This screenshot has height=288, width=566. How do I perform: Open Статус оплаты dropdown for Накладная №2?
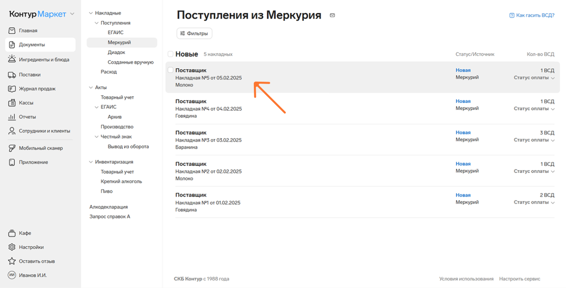coord(534,171)
